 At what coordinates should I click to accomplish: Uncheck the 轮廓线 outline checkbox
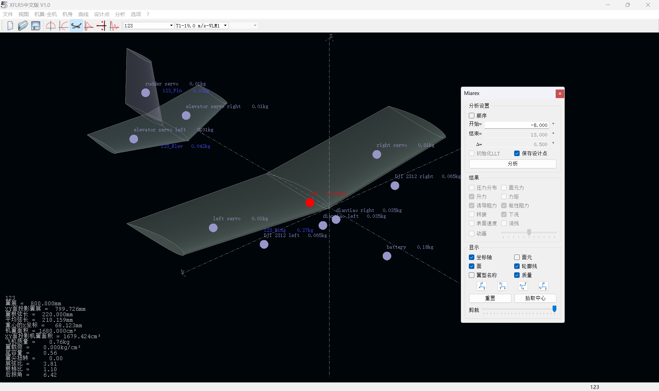[x=517, y=266]
